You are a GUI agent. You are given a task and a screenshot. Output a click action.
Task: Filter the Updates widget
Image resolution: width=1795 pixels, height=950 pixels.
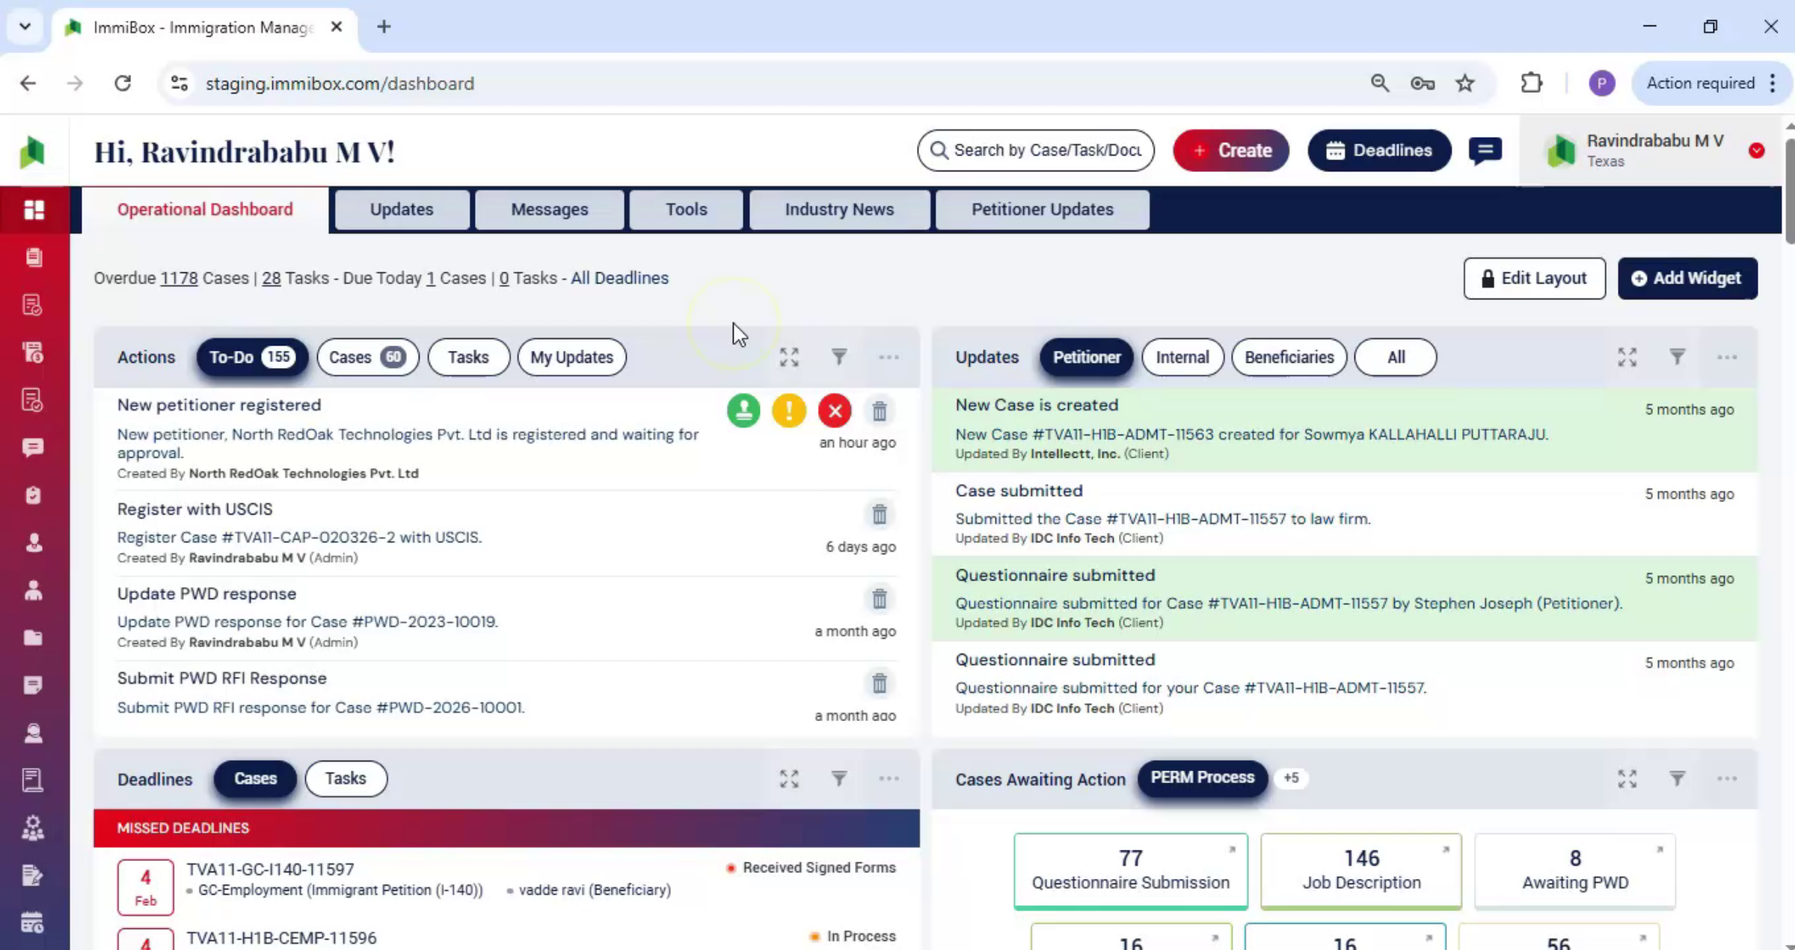tap(1678, 358)
